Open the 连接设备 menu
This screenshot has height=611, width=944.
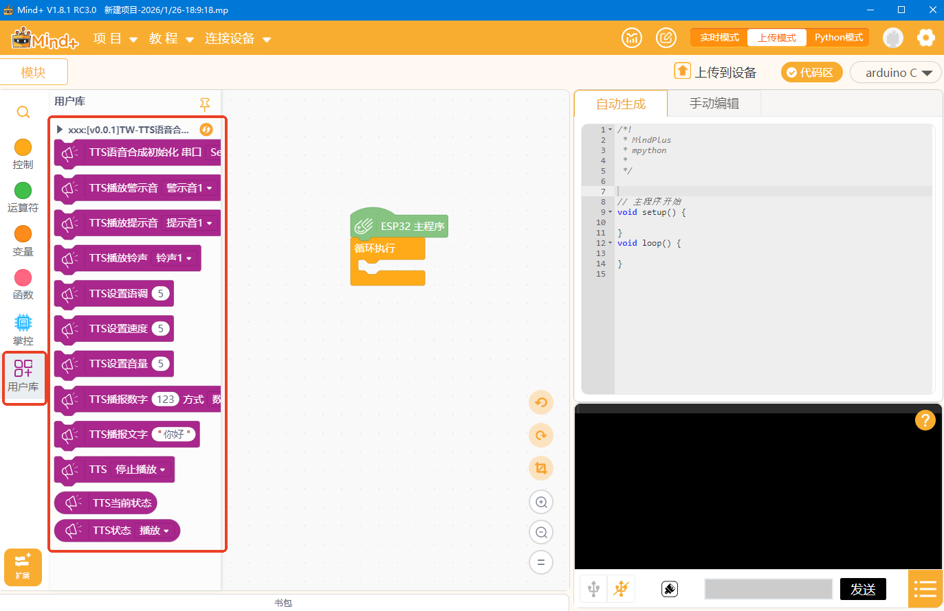click(x=238, y=38)
